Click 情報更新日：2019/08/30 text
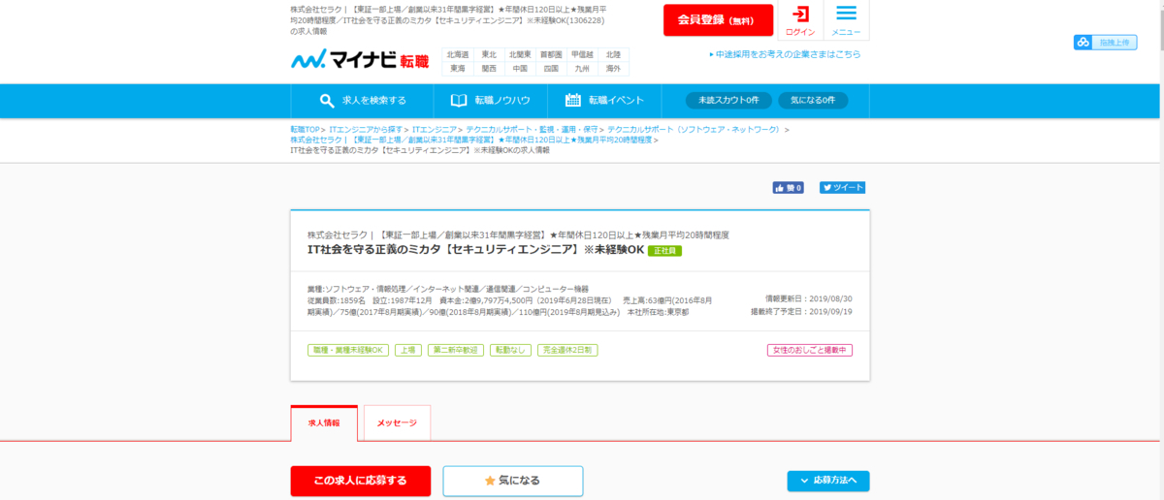 [x=809, y=299]
